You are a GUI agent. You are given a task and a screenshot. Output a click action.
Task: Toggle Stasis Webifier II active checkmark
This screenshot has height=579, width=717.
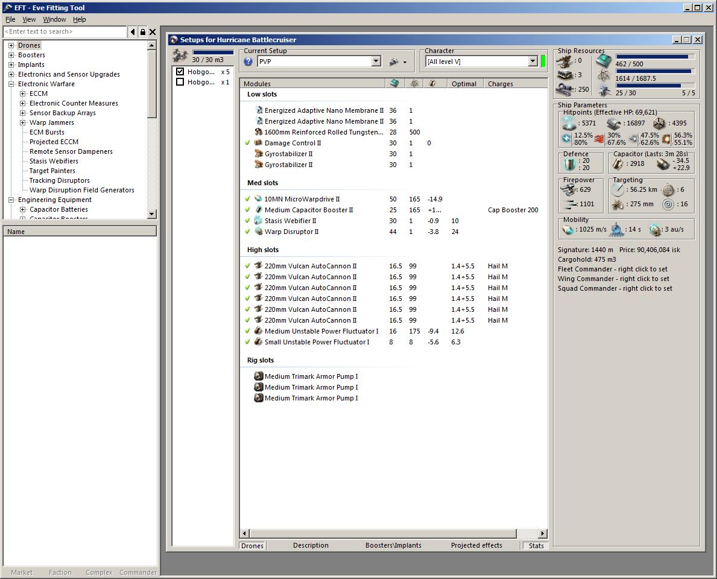[x=247, y=220]
